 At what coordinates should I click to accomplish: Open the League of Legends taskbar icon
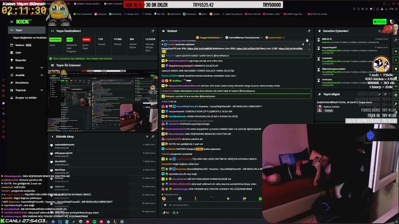115,222
